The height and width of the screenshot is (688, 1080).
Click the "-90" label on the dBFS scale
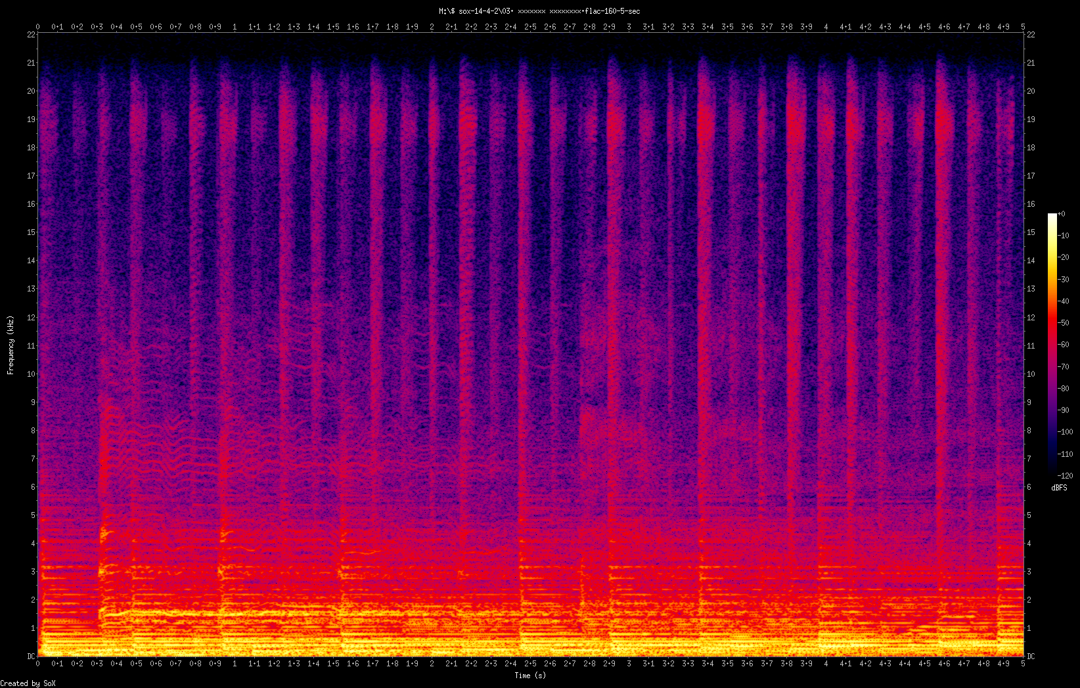click(1064, 410)
